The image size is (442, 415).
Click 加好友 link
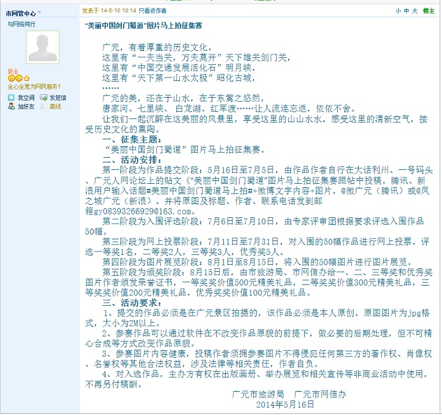[x=26, y=106]
